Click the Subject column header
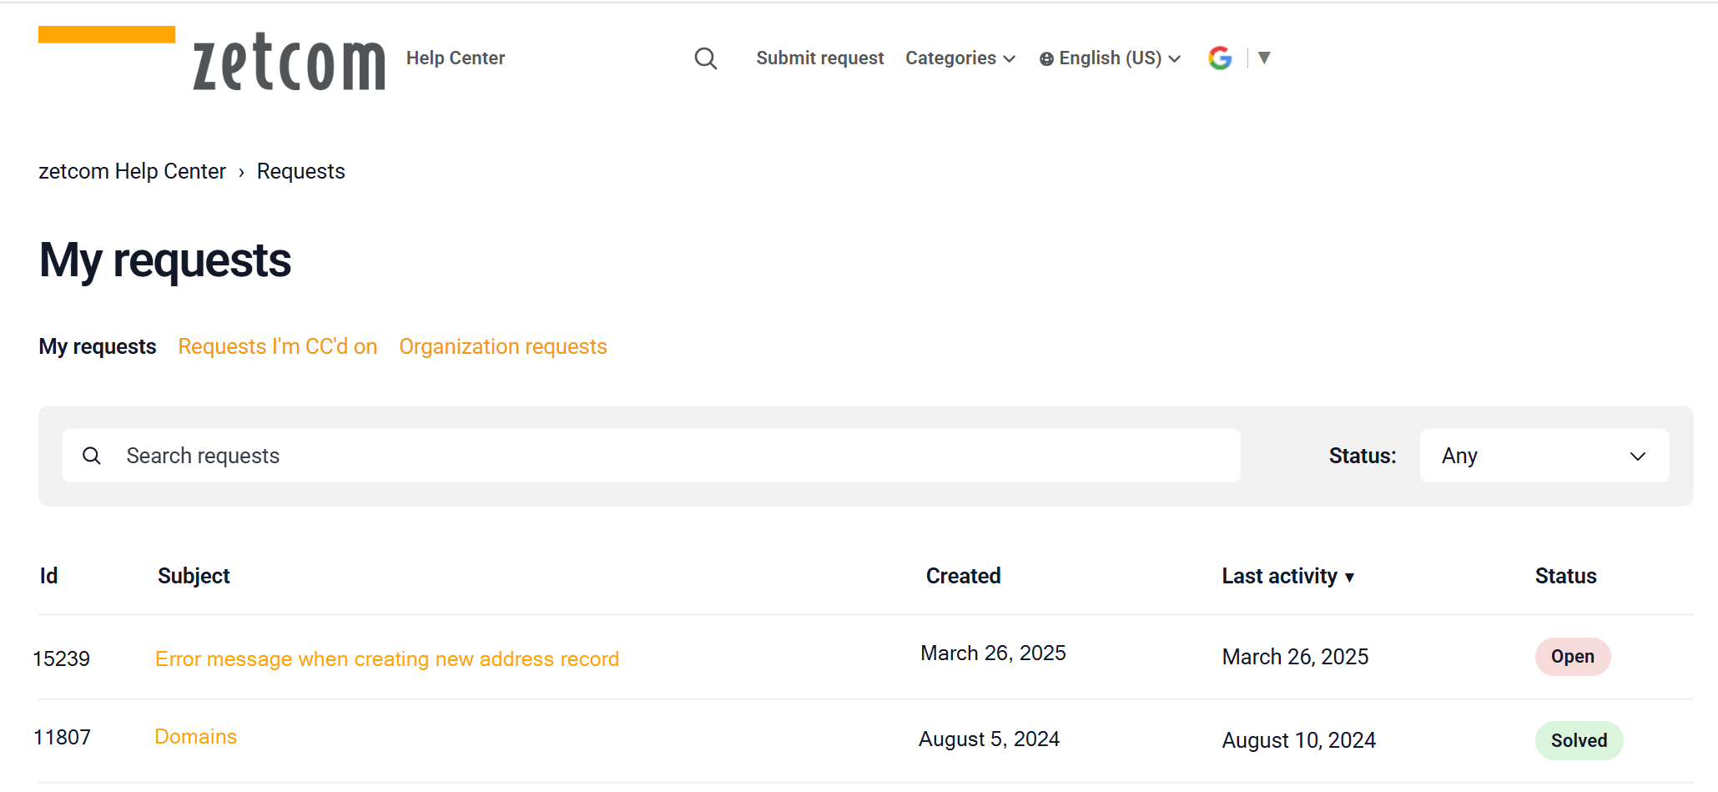Viewport: 1718px width, 792px height. pos(194,576)
